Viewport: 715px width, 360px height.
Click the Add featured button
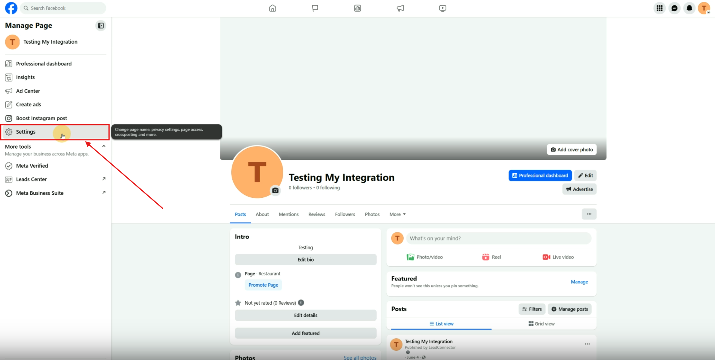(x=306, y=333)
